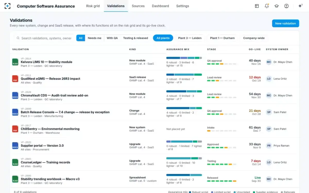This screenshot has width=309, height=193.
Task: Click the XLSX file icon for Kelvora LIMS 10
Action: click(15, 62)
